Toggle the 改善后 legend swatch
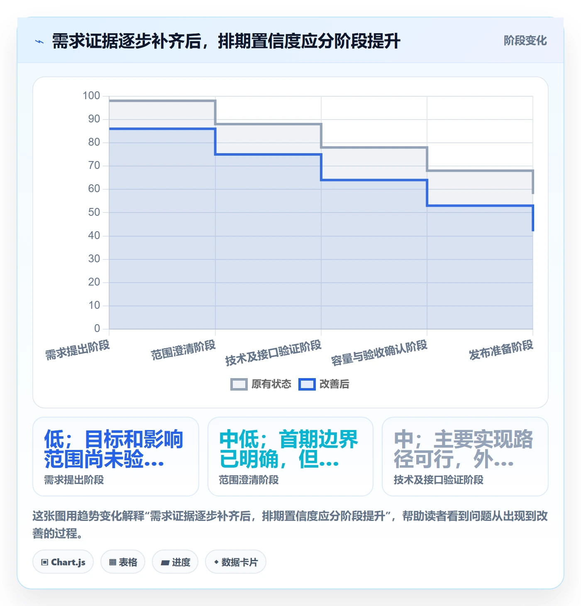Viewport: 581px width, 606px height. pos(307,384)
